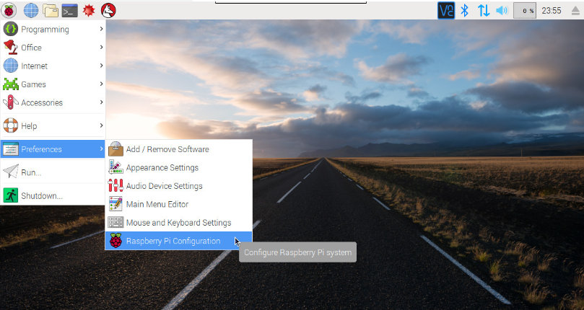The height and width of the screenshot is (310, 584).
Task: Open the File Manager folders icon
Action: (51, 10)
